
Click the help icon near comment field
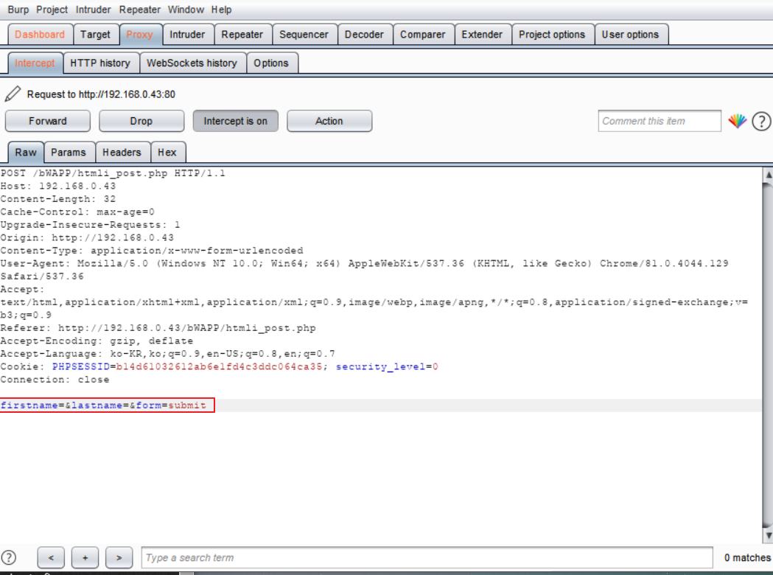click(x=761, y=121)
